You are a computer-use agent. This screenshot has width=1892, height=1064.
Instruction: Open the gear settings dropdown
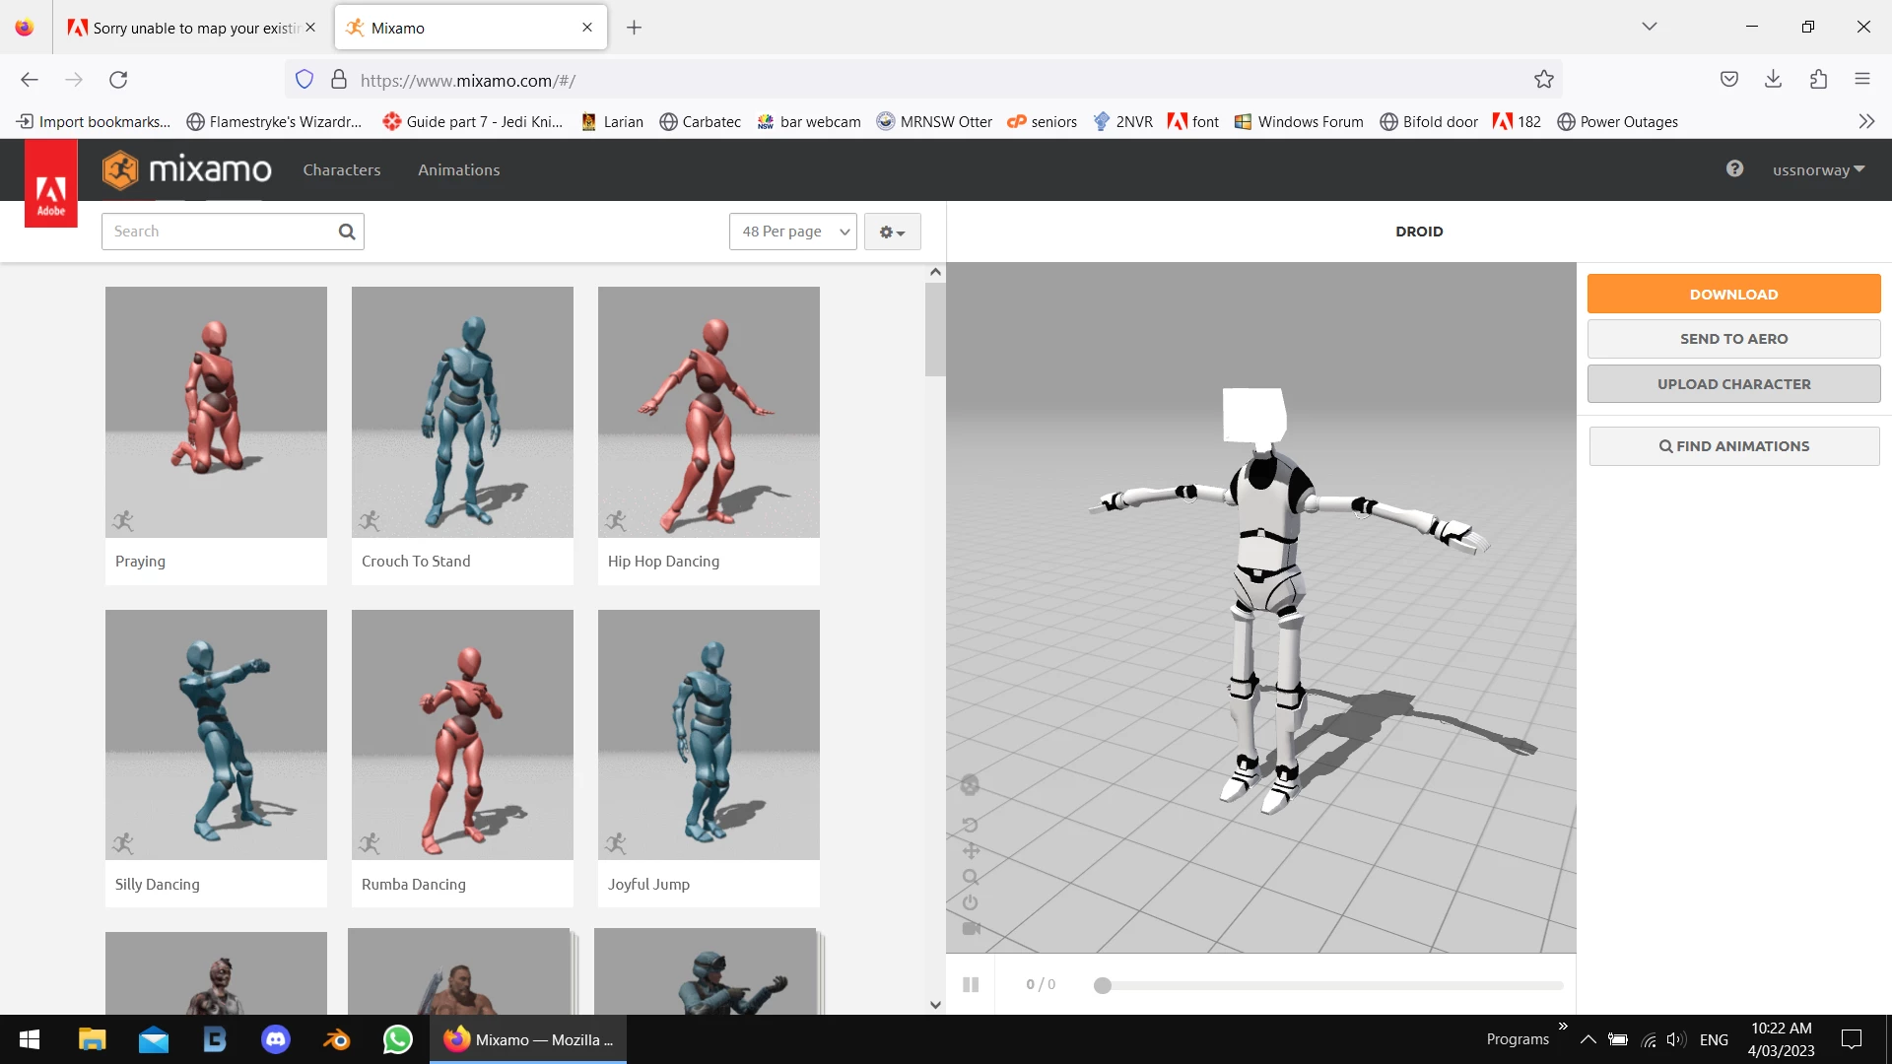pos(892,232)
